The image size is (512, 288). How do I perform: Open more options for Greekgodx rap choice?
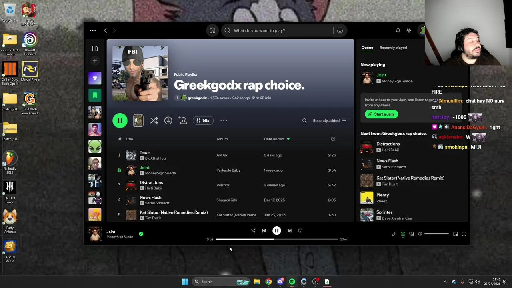tap(224, 120)
